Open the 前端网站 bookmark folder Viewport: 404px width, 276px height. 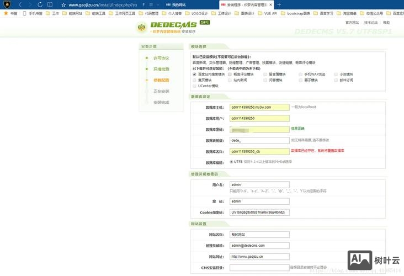72,13
